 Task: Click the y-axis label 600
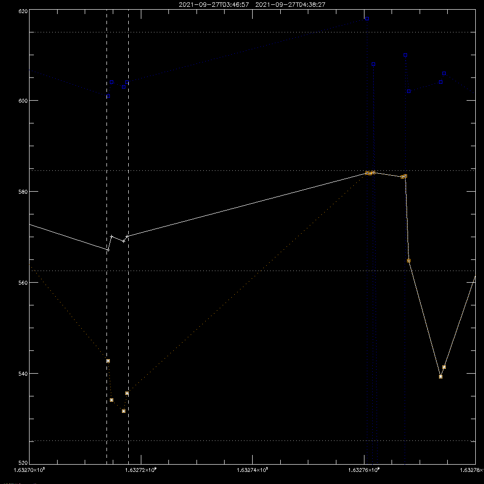23,101
